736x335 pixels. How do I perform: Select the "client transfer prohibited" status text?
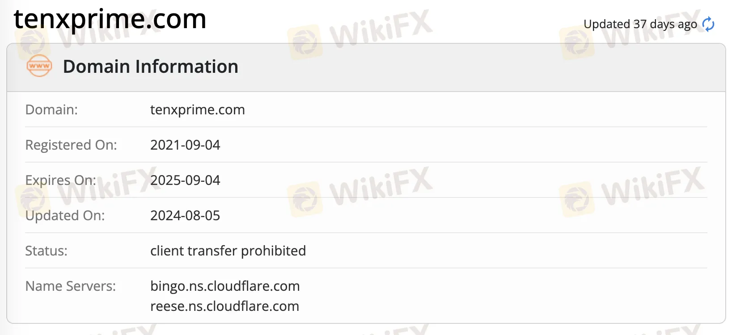pyautogui.click(x=228, y=251)
